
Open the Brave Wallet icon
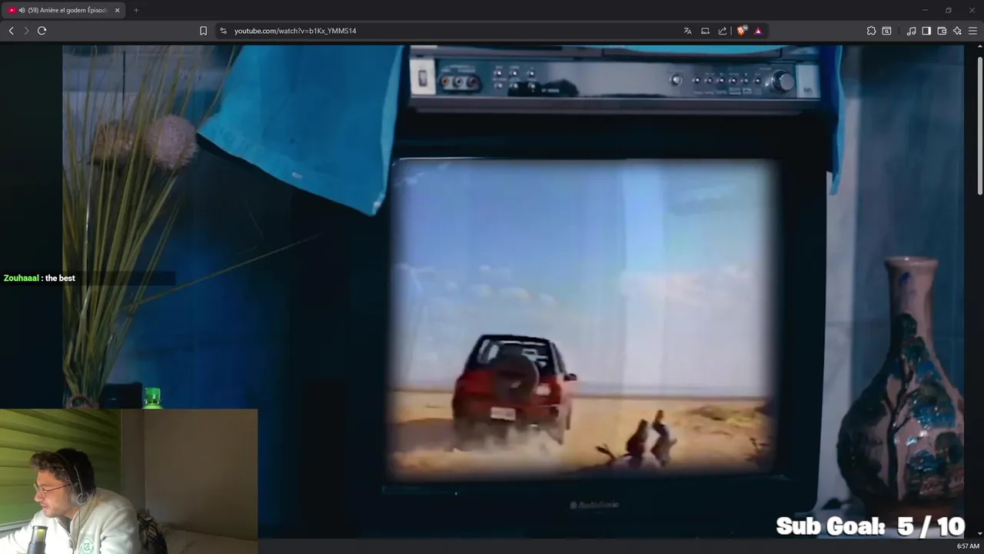(942, 31)
